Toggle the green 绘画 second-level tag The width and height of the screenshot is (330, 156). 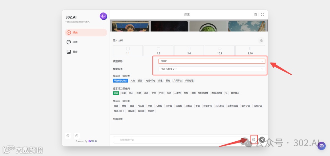click(116, 93)
